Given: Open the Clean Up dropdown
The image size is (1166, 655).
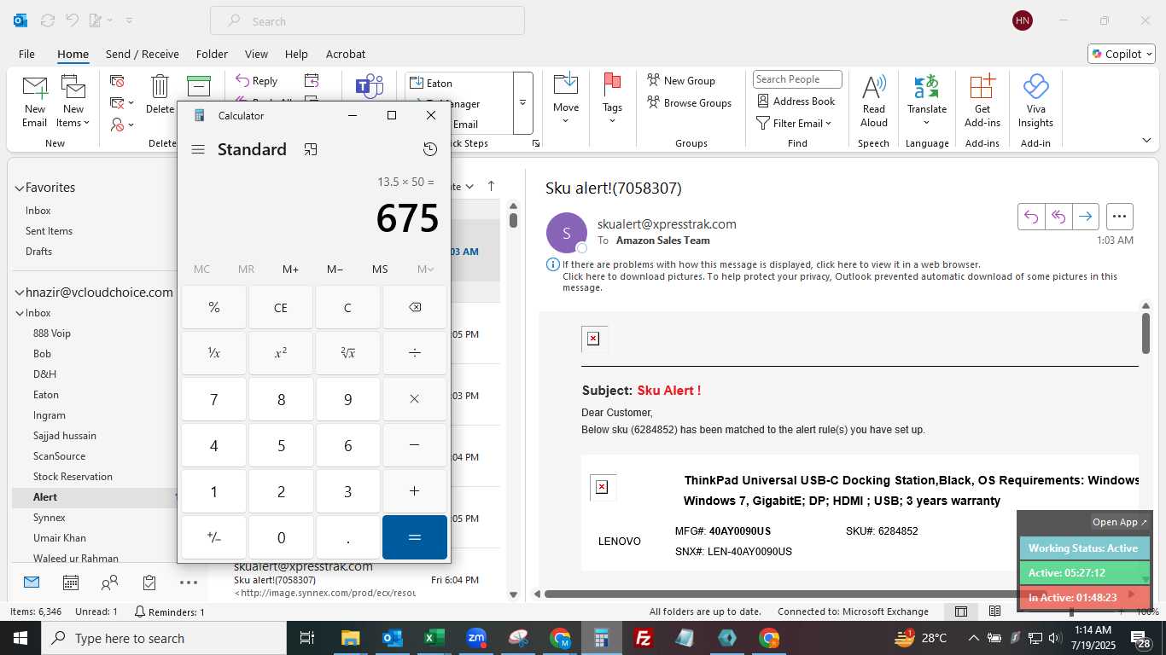Looking at the screenshot, I should pos(122,103).
